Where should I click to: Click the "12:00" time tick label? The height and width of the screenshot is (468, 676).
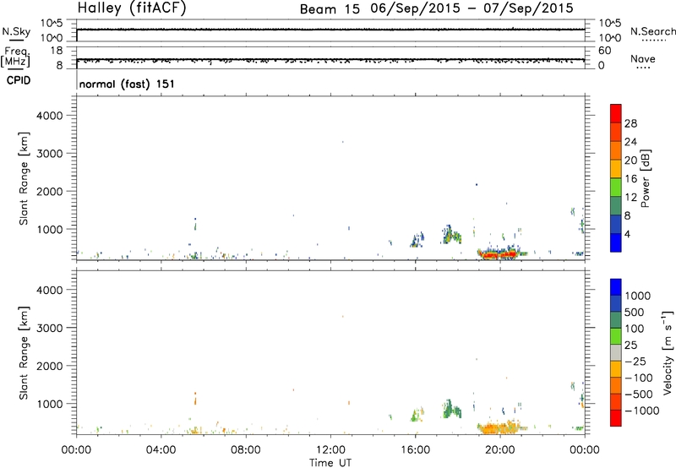click(x=330, y=450)
